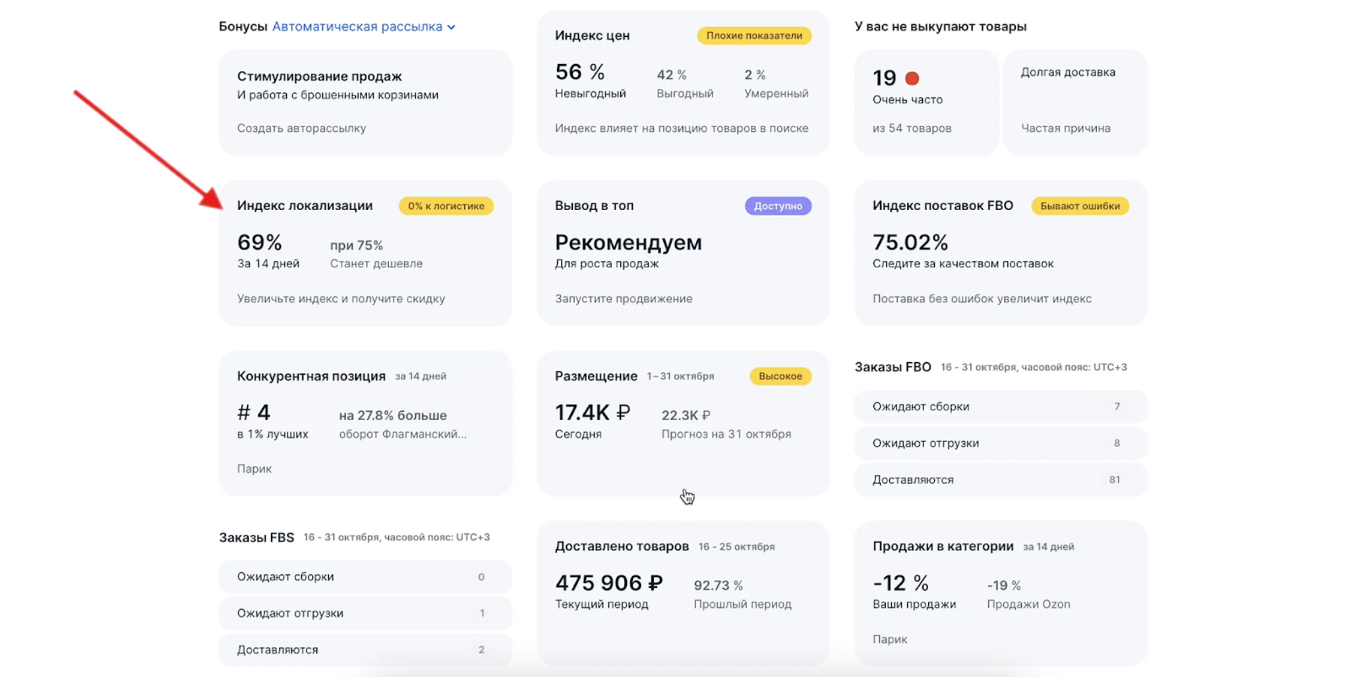Click the red dot indicator next to 19
Image resolution: width=1350 pixels, height=677 pixels.
[912, 78]
